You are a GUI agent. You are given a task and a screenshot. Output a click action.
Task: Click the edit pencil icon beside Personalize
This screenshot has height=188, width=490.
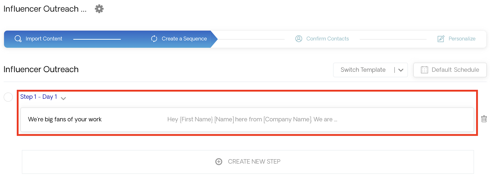click(441, 39)
